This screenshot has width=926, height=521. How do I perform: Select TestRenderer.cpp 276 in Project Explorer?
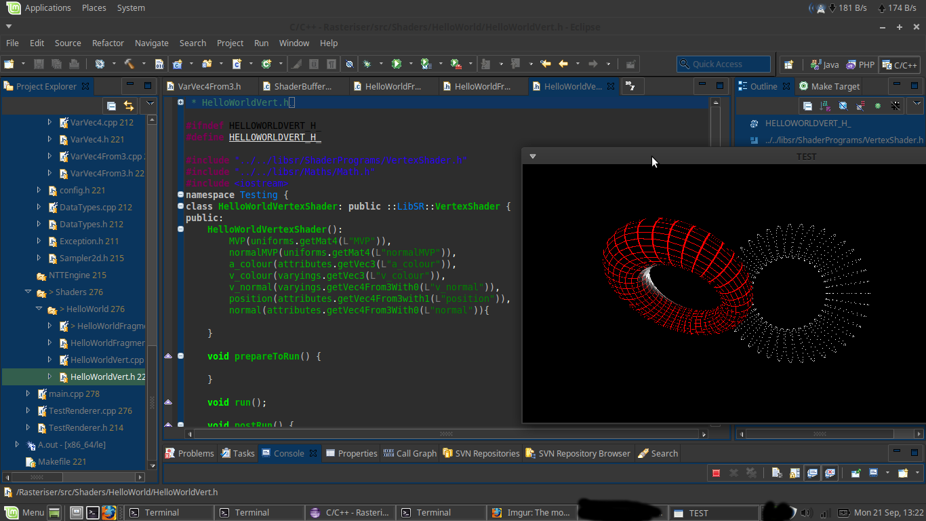(x=90, y=410)
